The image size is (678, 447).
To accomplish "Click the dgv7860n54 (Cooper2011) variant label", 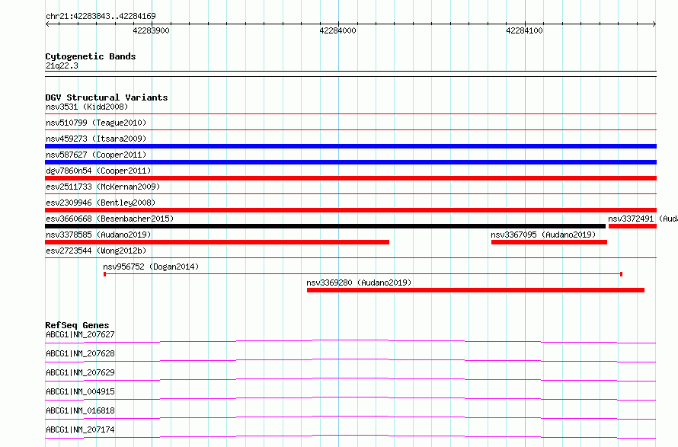I will click(x=98, y=171).
